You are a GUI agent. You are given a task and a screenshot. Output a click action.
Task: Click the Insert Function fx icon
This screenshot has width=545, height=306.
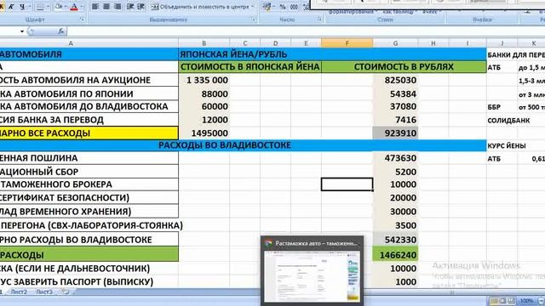60,31
